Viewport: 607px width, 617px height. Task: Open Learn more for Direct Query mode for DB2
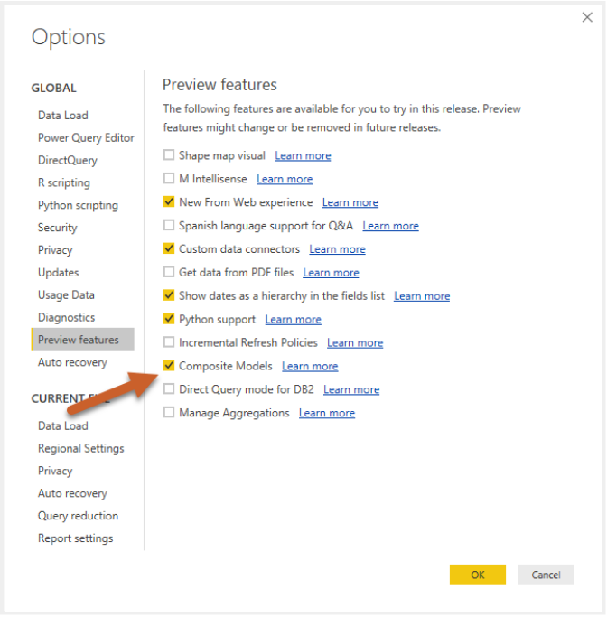351,390
